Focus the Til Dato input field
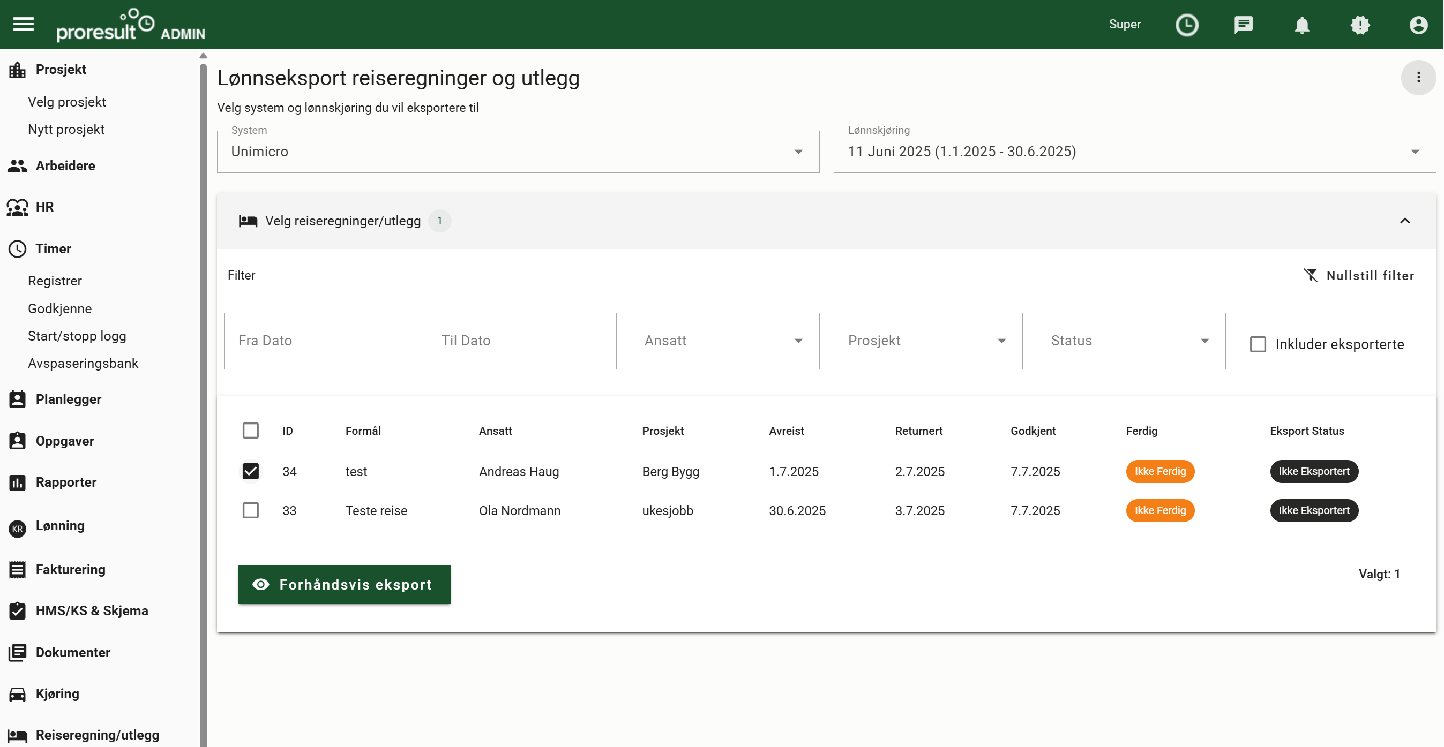This screenshot has height=747, width=1444. [x=522, y=341]
